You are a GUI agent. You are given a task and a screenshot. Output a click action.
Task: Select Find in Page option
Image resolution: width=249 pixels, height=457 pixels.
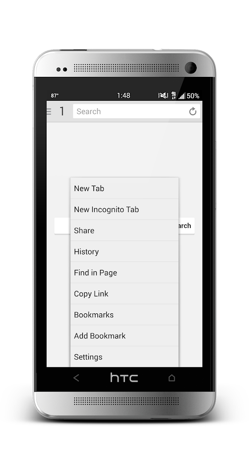click(124, 273)
